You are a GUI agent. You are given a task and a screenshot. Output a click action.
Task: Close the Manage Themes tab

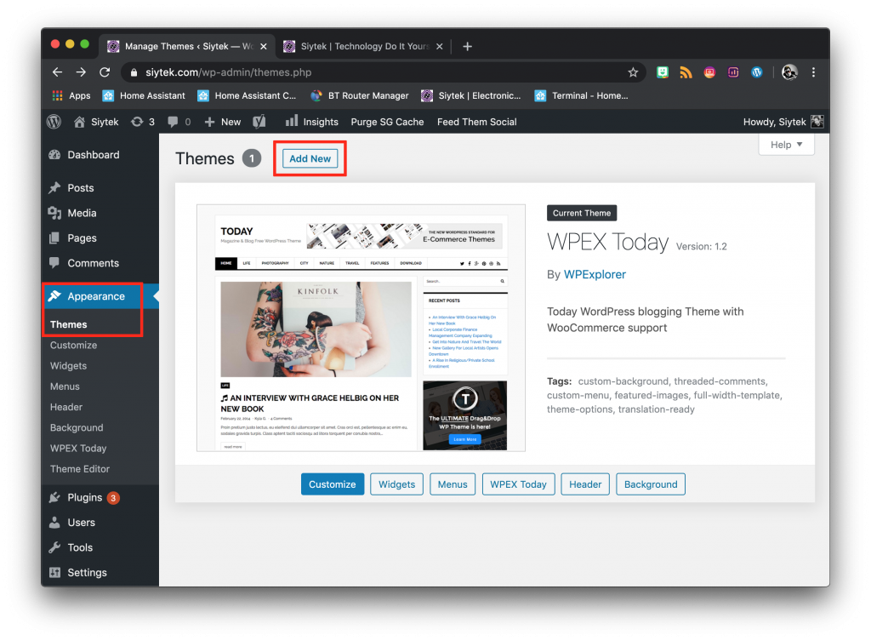tap(264, 46)
